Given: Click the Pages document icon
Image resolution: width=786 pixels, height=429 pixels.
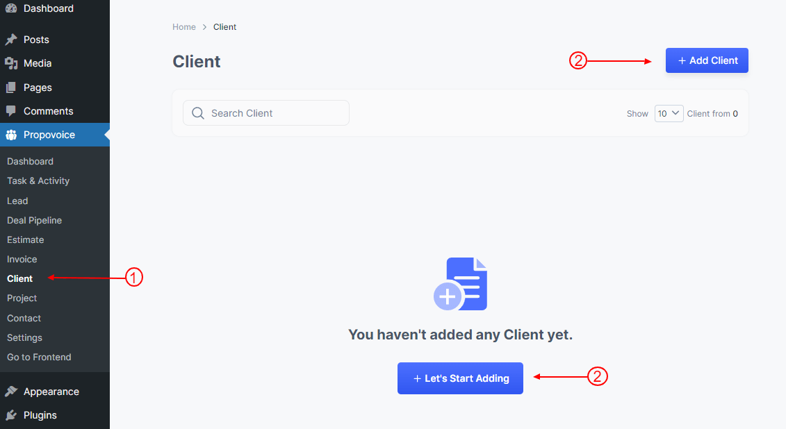Looking at the screenshot, I should pos(11,87).
